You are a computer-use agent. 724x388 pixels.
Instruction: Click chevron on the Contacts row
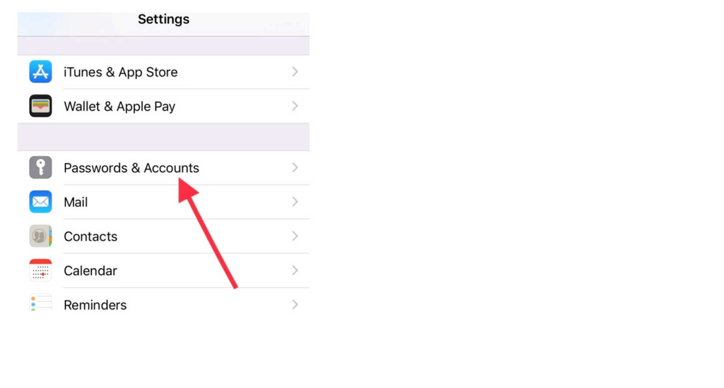295,236
